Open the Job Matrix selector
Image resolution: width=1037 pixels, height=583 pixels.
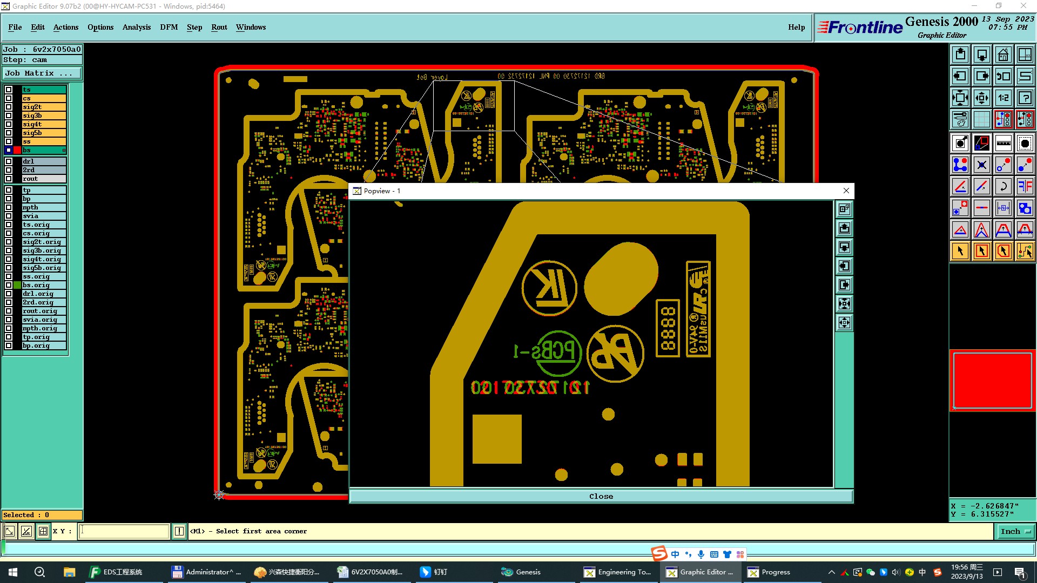pyautogui.click(x=42, y=73)
